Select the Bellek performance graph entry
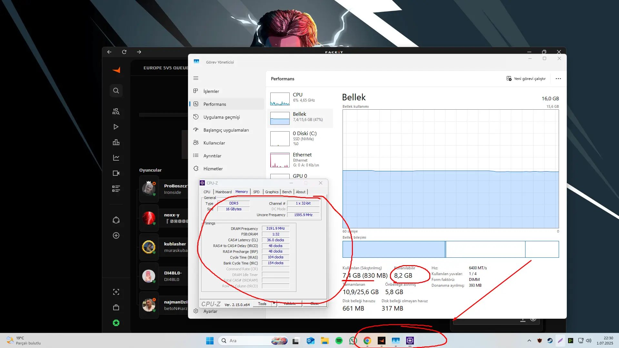This screenshot has height=348, width=619. click(300, 118)
